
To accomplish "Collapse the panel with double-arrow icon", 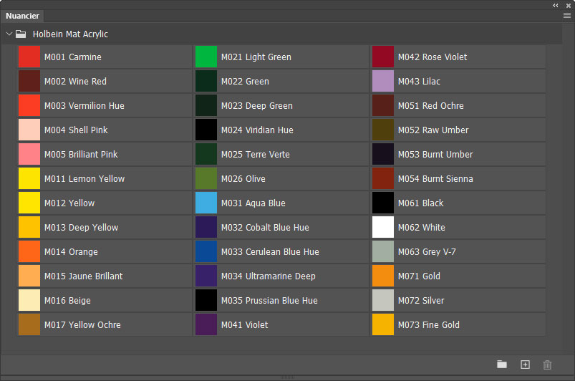I will (556, 5).
